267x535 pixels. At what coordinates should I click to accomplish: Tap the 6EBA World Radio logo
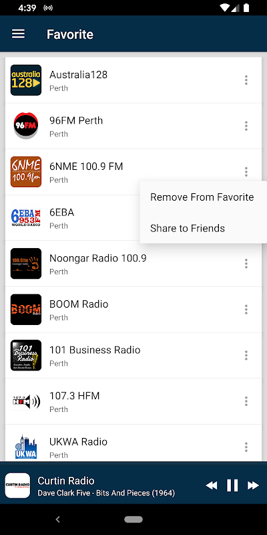[x=26, y=218]
